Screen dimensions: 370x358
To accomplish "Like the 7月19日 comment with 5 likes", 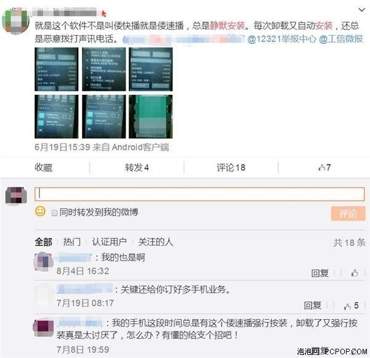I will [351, 306].
